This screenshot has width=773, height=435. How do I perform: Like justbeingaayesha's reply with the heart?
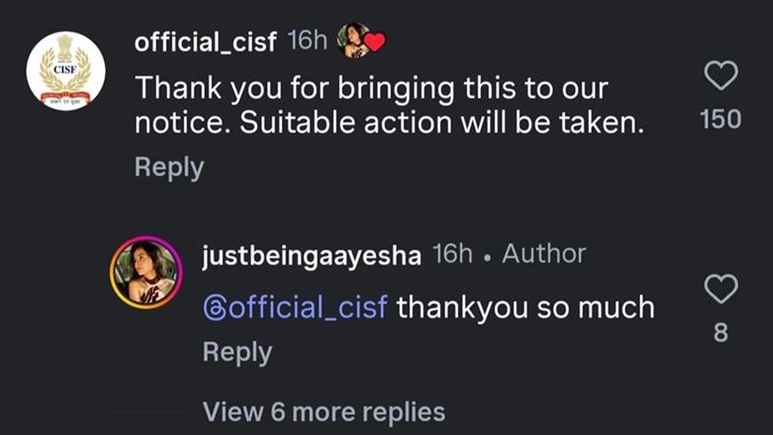[x=720, y=289]
